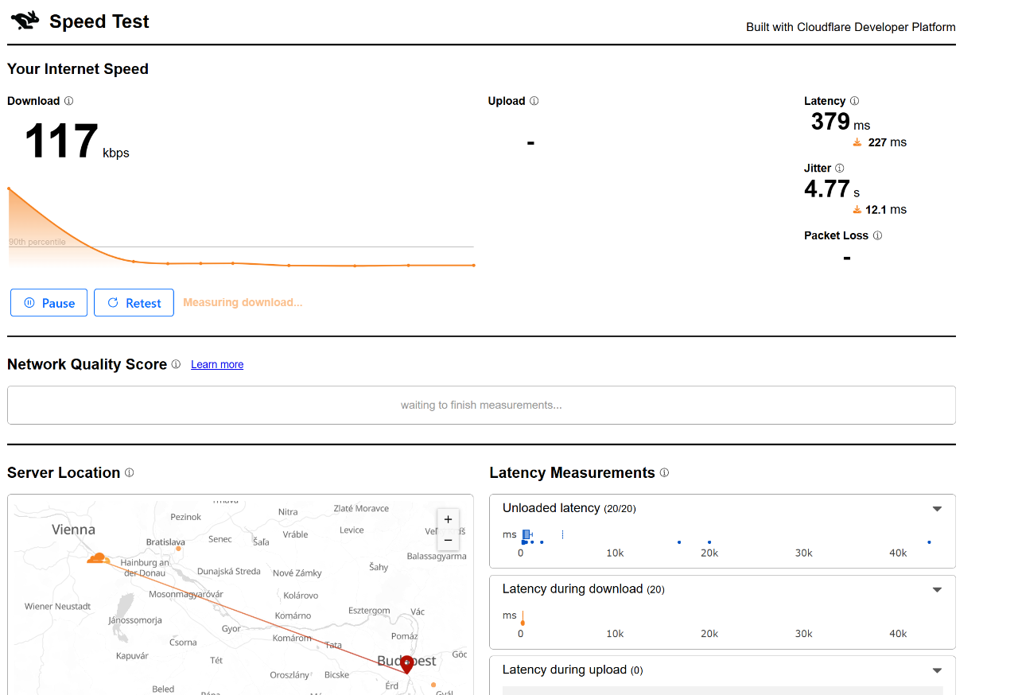Click the Latency Measurements info icon
The height and width of the screenshot is (695, 1018).
pos(664,472)
